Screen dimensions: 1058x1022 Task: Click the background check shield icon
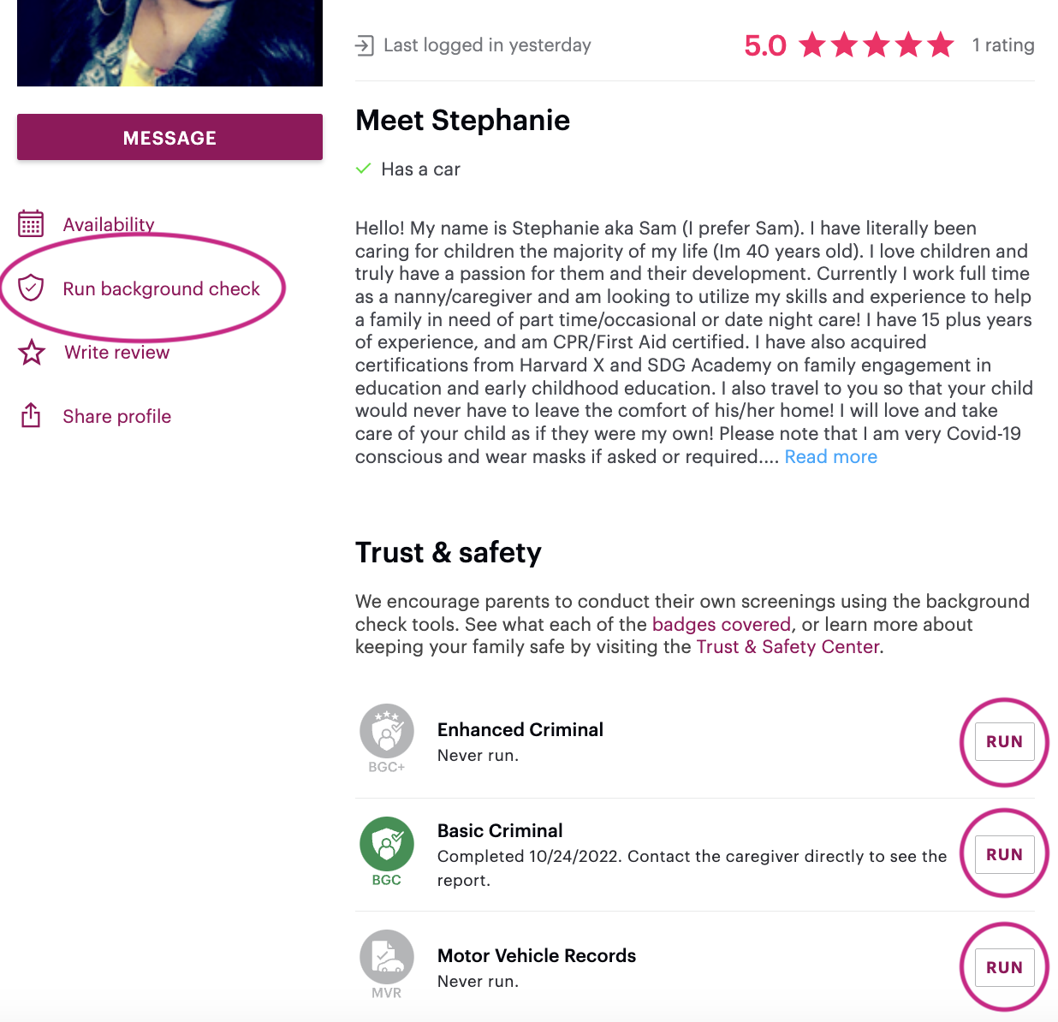click(31, 288)
